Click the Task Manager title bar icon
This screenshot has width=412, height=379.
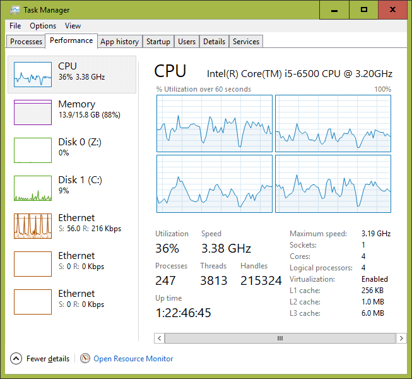(x=14, y=9)
